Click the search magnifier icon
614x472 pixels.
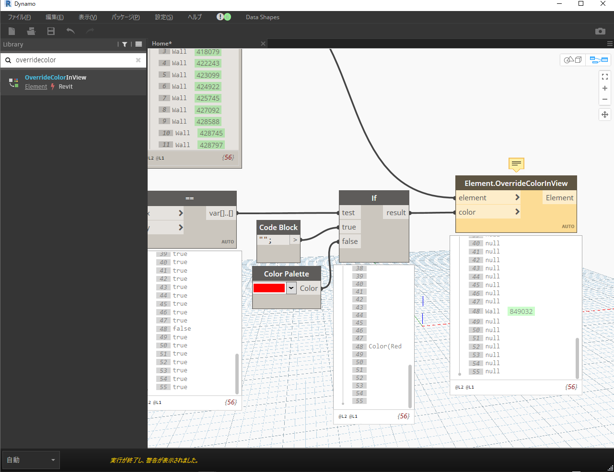point(8,60)
